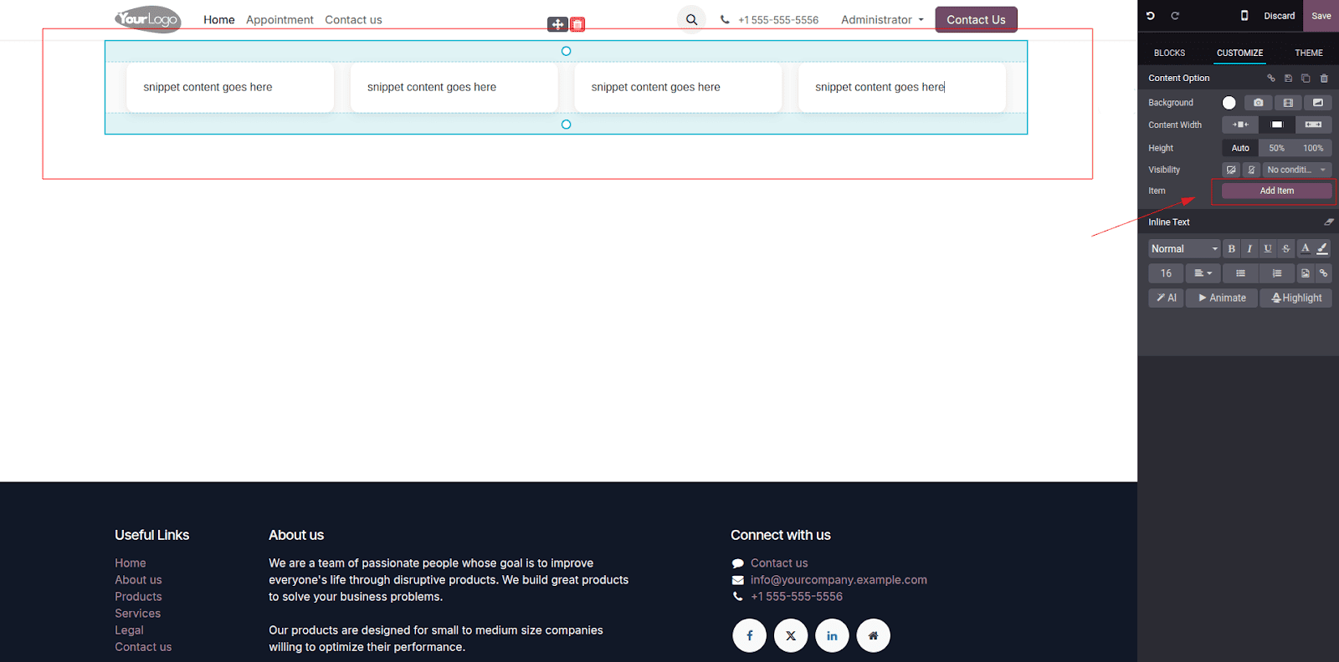The width and height of the screenshot is (1339, 662).
Task: Click the bottom snippet padding handle
Action: (566, 125)
